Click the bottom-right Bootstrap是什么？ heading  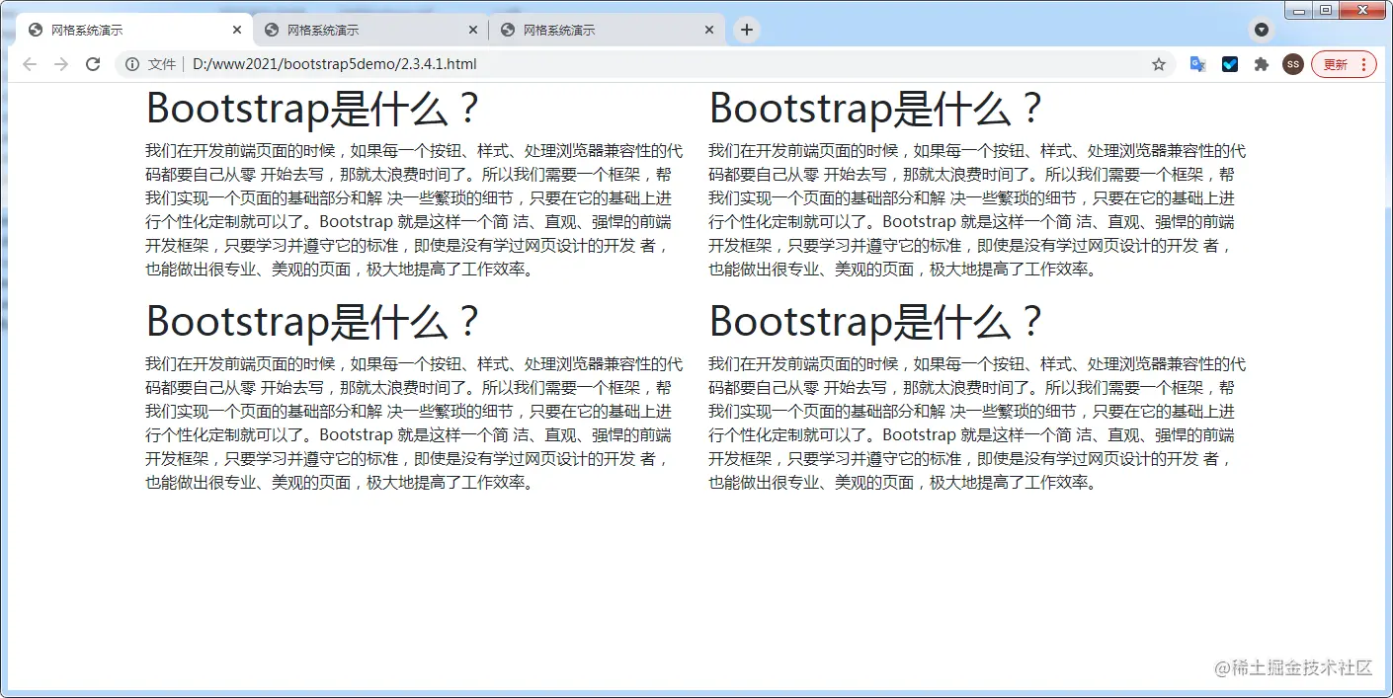pos(875,322)
